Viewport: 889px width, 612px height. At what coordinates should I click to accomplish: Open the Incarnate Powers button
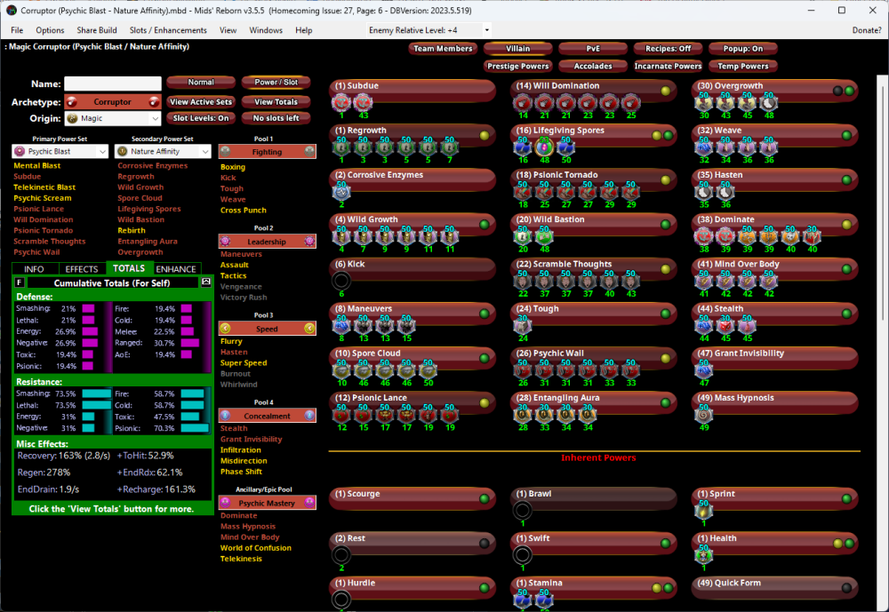(668, 66)
